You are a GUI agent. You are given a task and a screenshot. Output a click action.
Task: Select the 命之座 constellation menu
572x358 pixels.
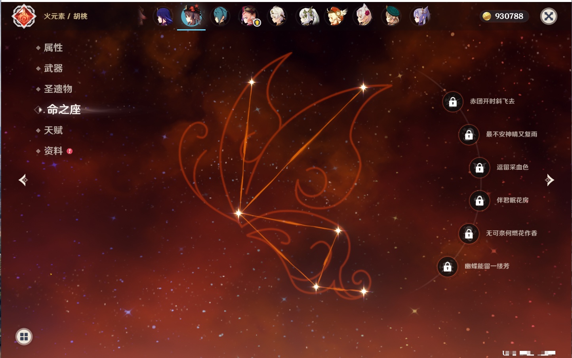(63, 110)
